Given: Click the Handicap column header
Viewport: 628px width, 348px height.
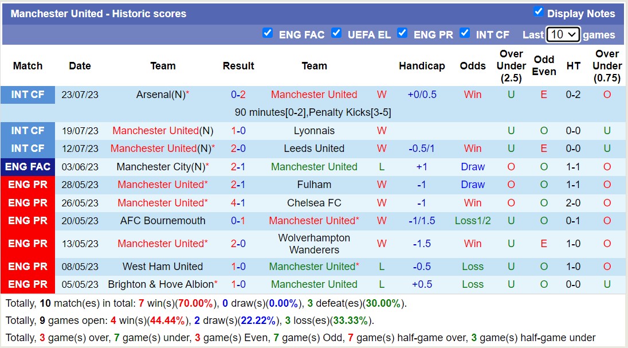Looking at the screenshot, I should (422, 66).
